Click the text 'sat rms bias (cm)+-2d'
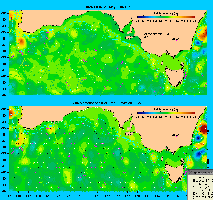This screenshot has height=200, width=213. (156, 34)
